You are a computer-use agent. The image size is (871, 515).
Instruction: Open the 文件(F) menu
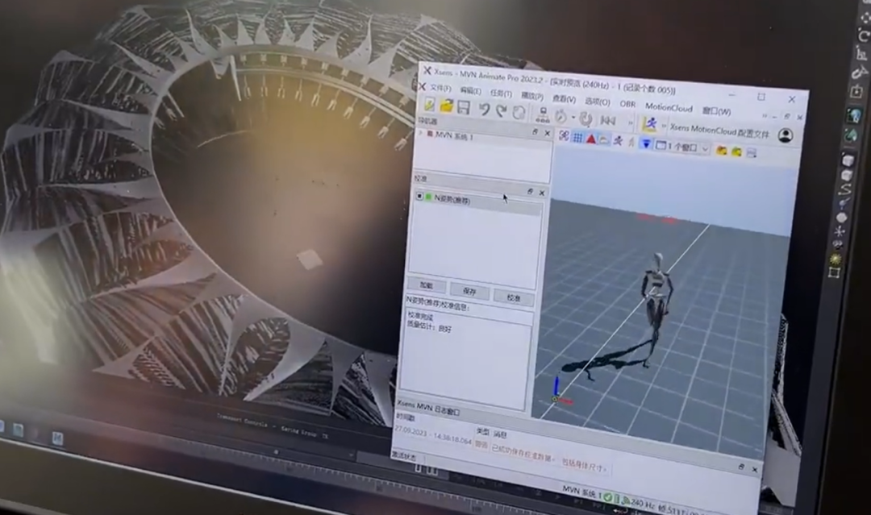(440, 88)
